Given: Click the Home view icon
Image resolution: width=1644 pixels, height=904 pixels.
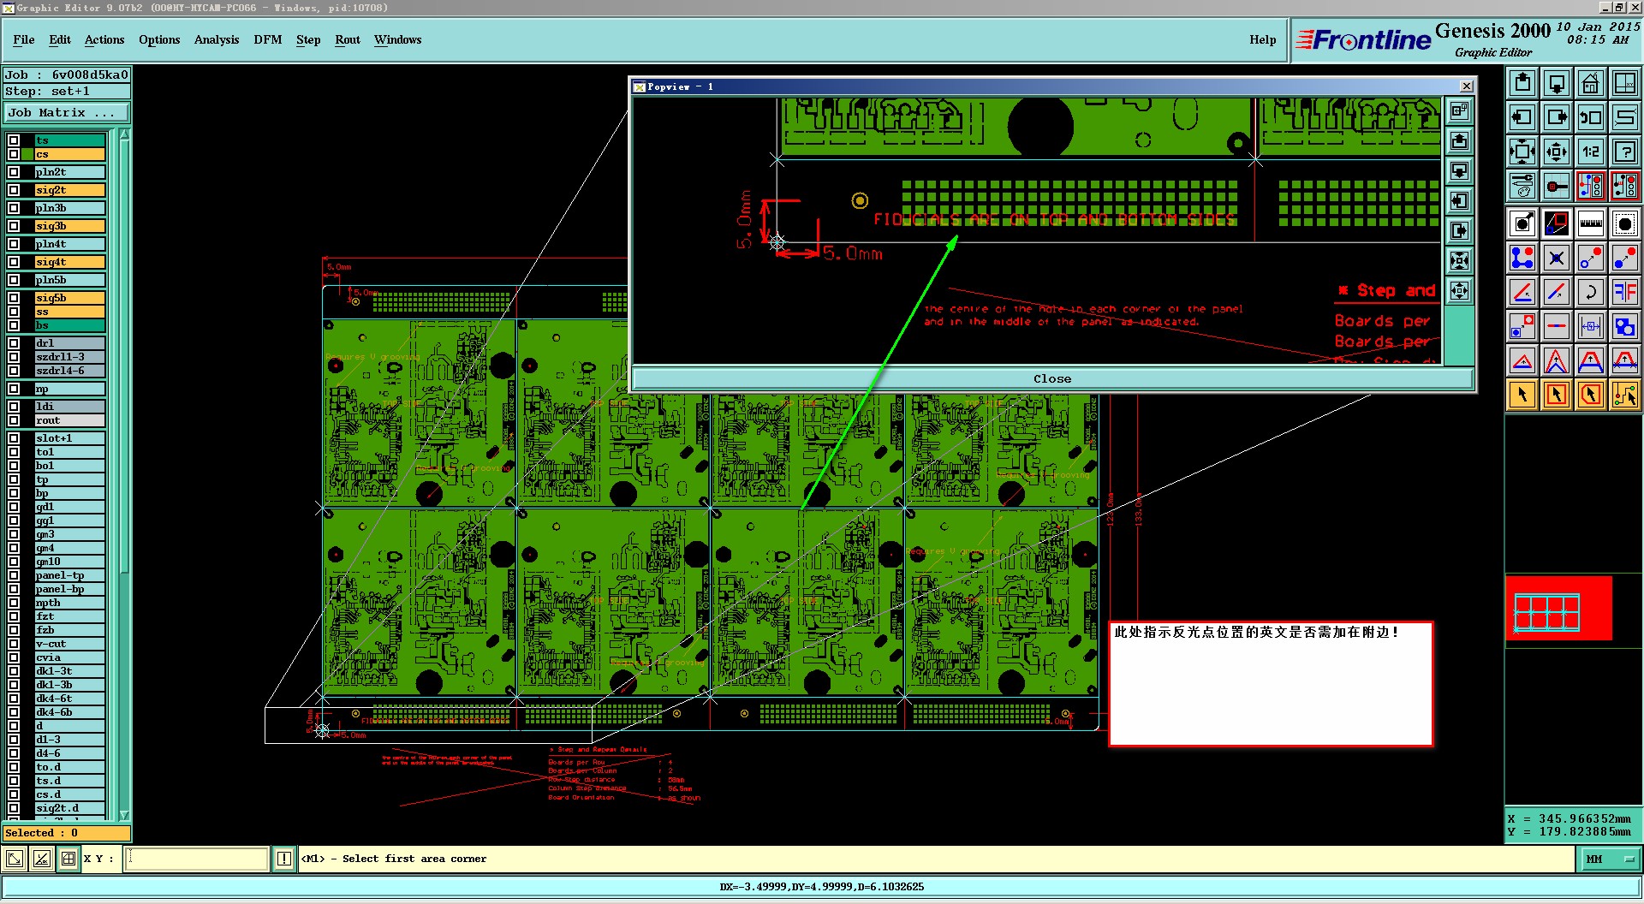Looking at the screenshot, I should [1590, 83].
